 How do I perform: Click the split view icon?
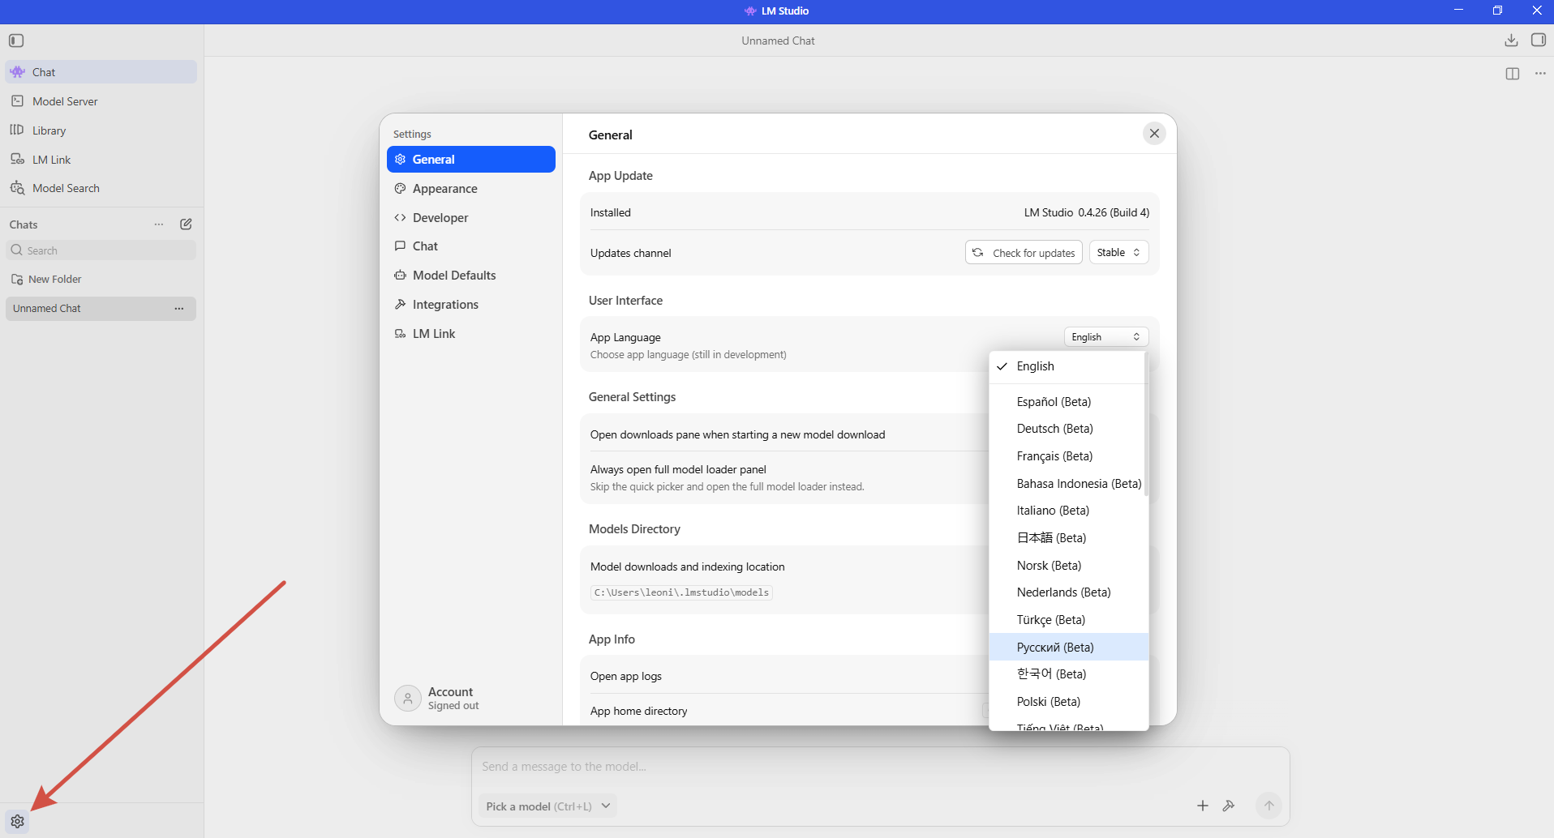(x=1513, y=74)
